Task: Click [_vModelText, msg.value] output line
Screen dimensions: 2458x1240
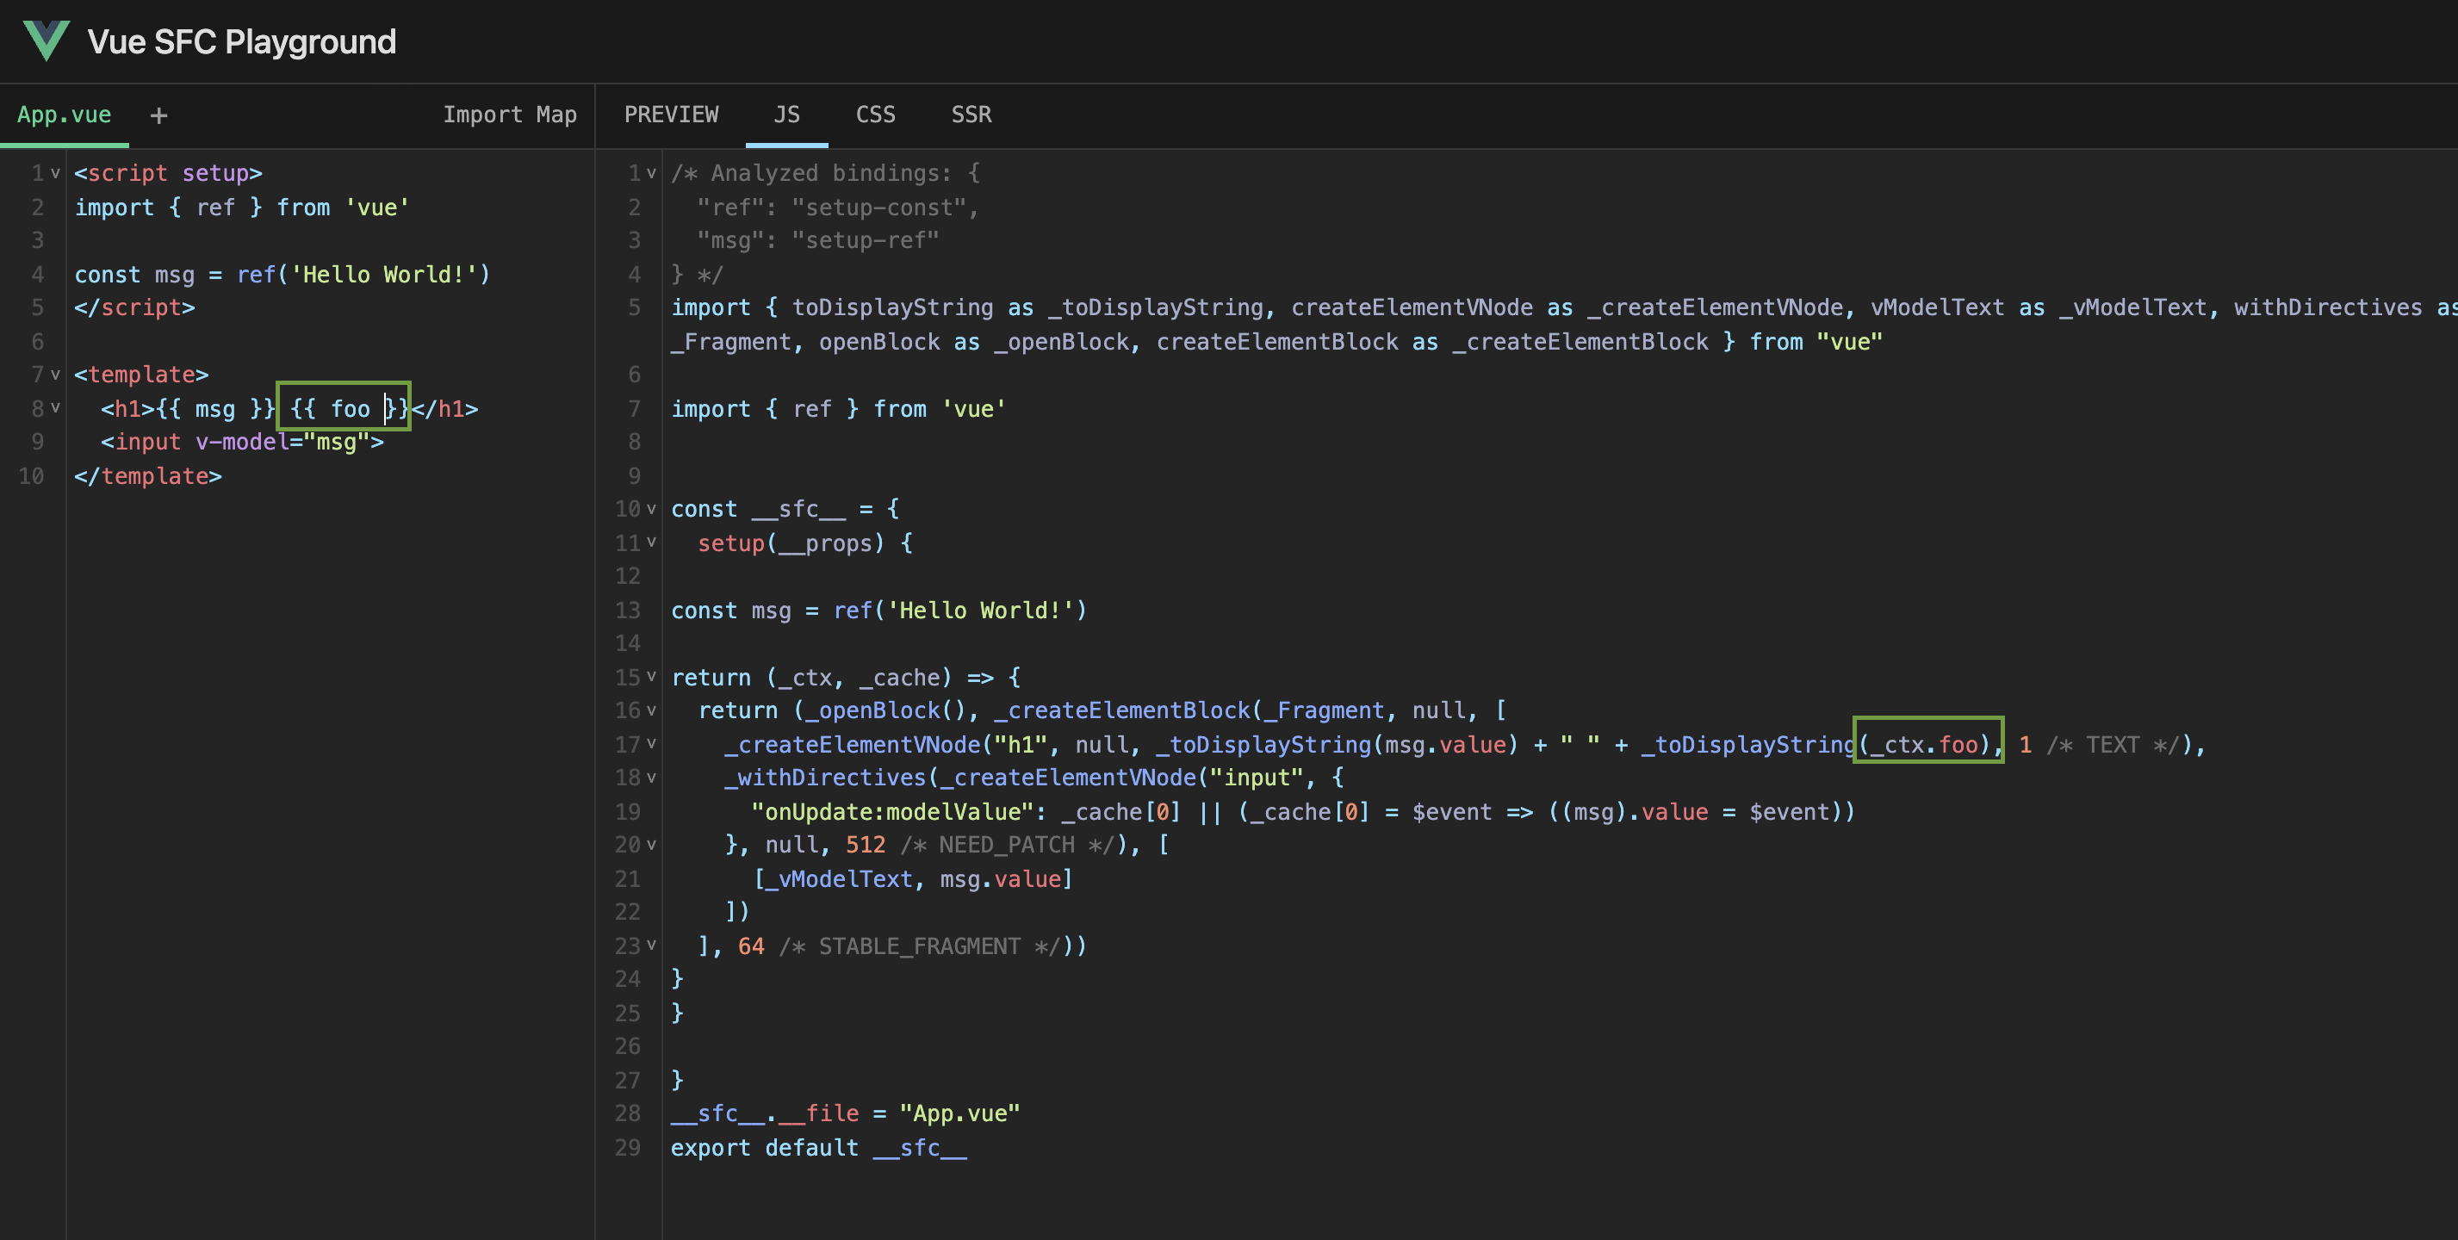Action: click(913, 879)
